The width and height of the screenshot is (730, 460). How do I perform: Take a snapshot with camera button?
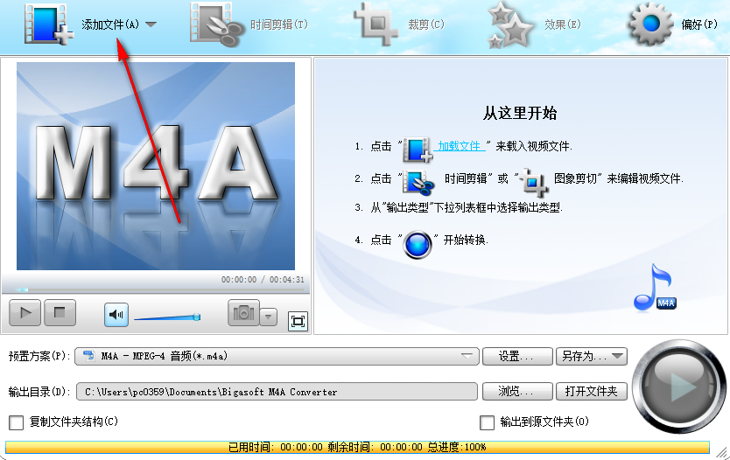243,313
